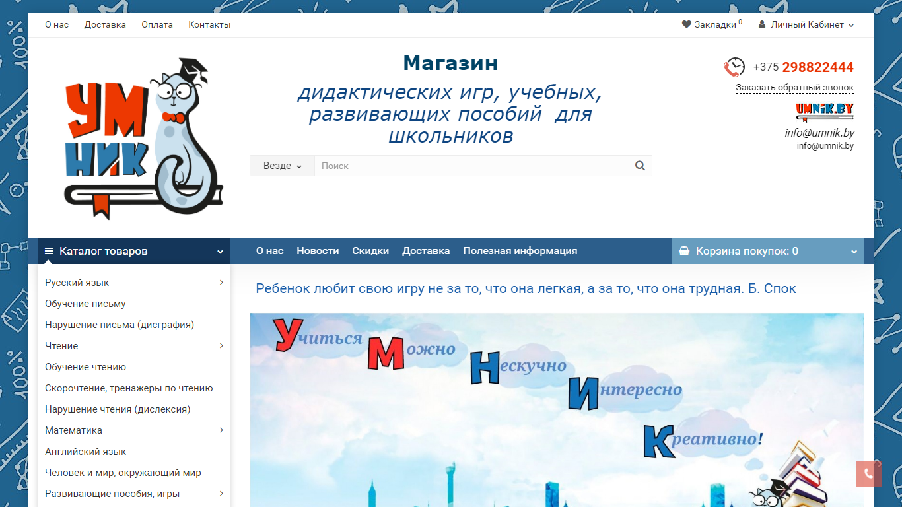Expand Развивающие пособия, игры submenu arrow
The height and width of the screenshot is (507, 902).
[x=221, y=494]
